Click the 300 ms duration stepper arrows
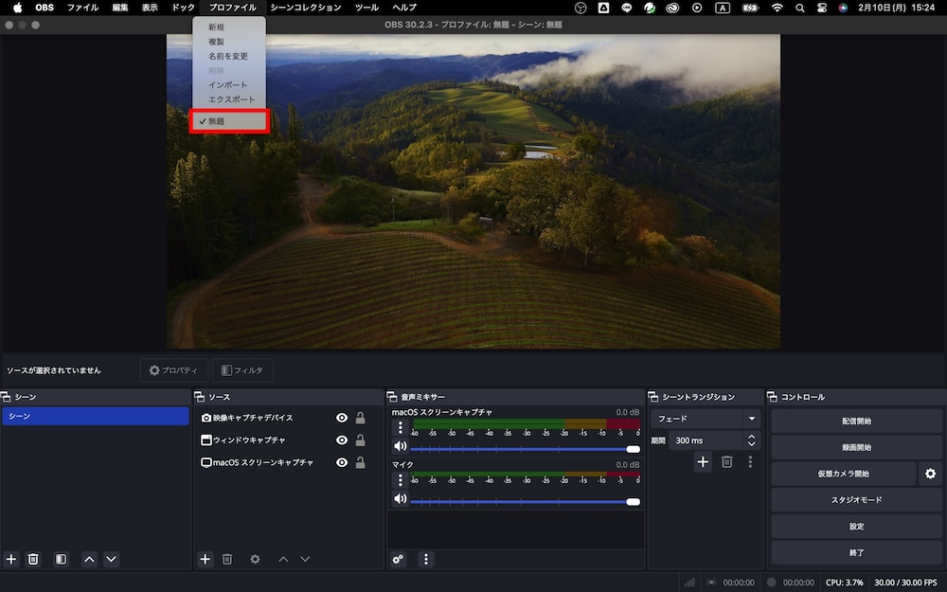The height and width of the screenshot is (592, 947). (x=751, y=440)
